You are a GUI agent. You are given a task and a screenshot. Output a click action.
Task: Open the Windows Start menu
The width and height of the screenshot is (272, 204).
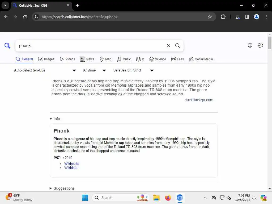click(85, 198)
